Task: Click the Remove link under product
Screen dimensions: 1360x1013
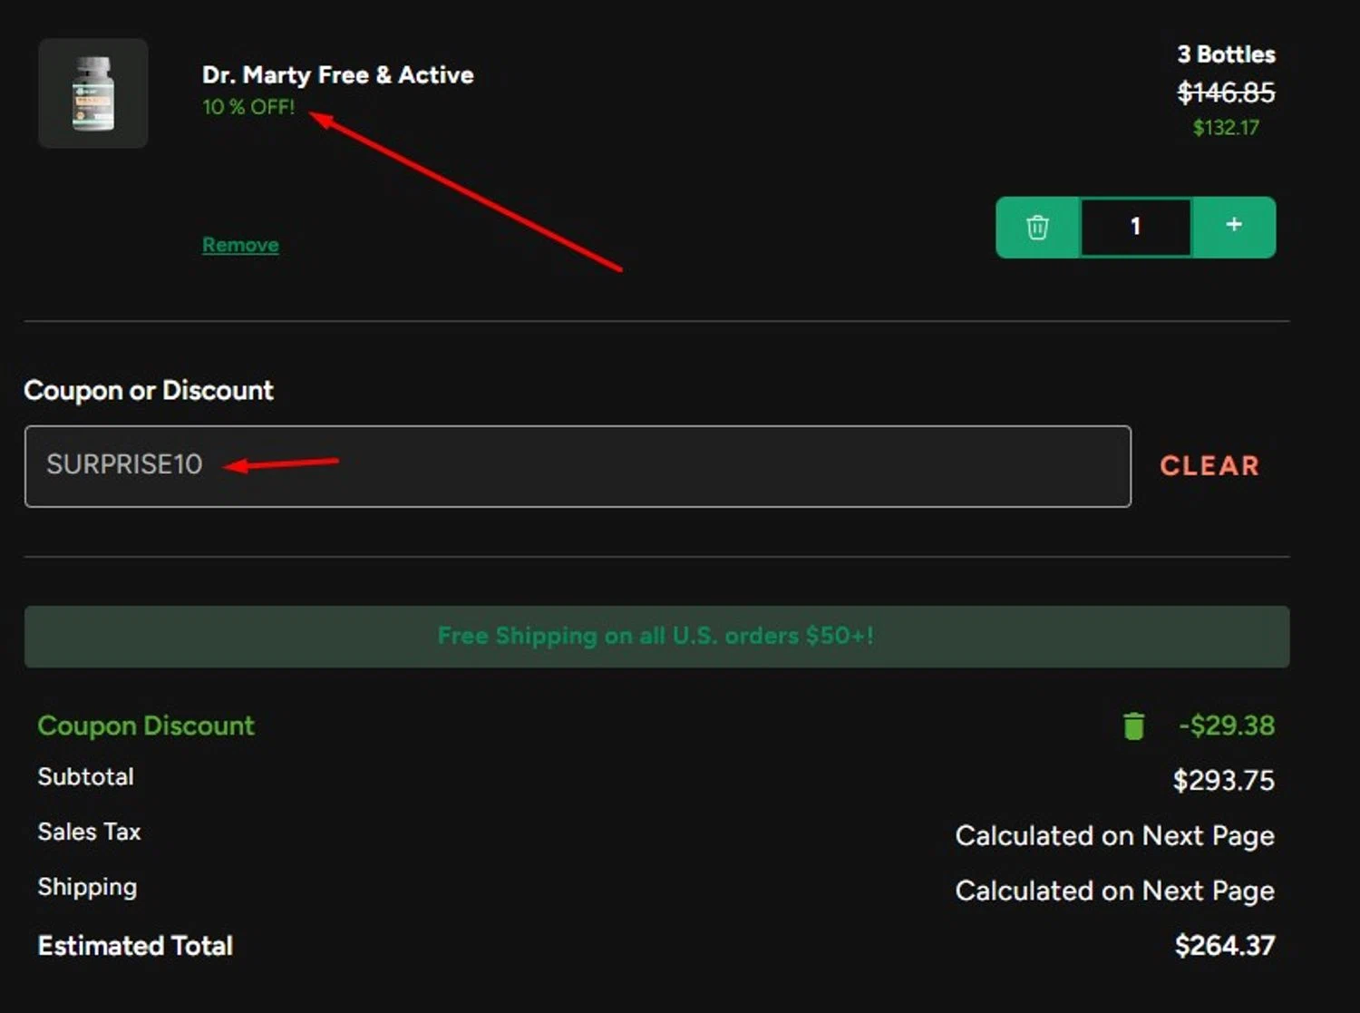Action: [240, 245]
